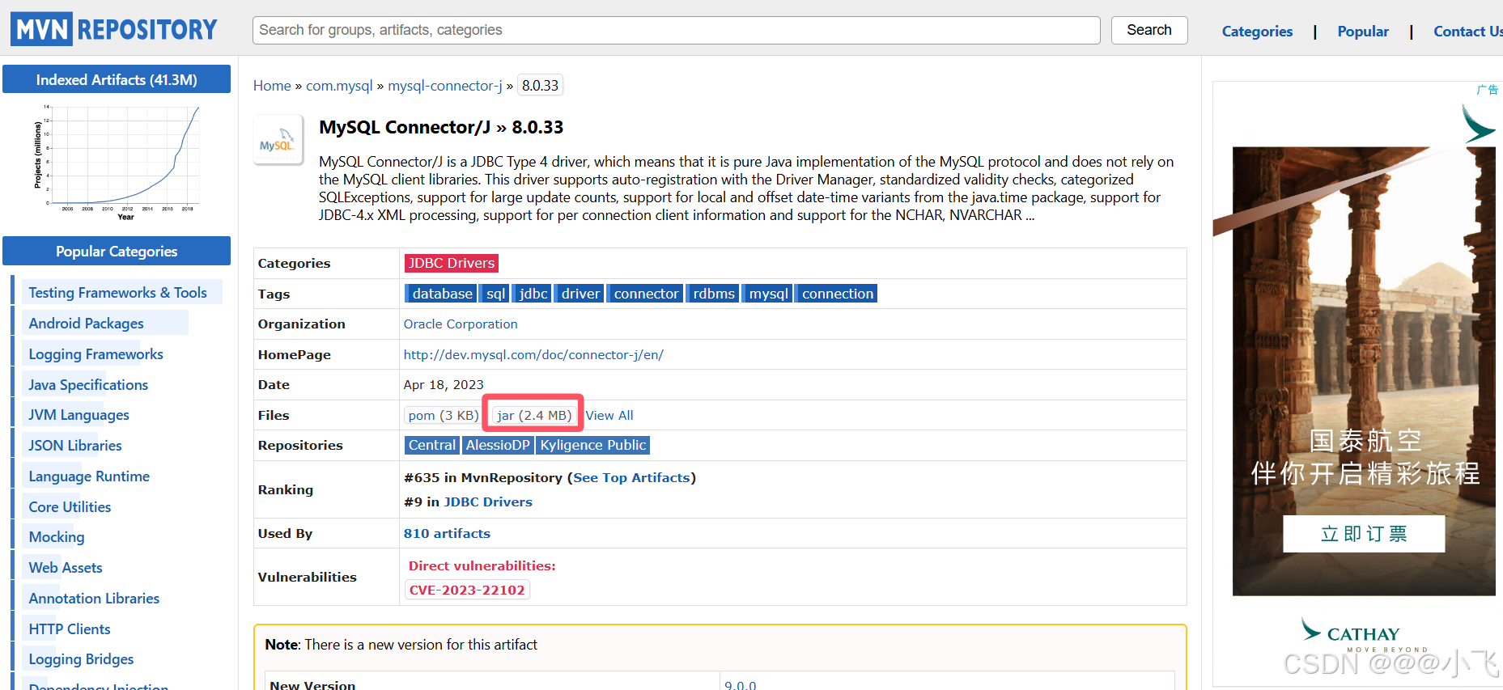Open mysql-connector-j breadcrumb link
Screen dimensions: 1503x690
pyautogui.click(x=445, y=86)
